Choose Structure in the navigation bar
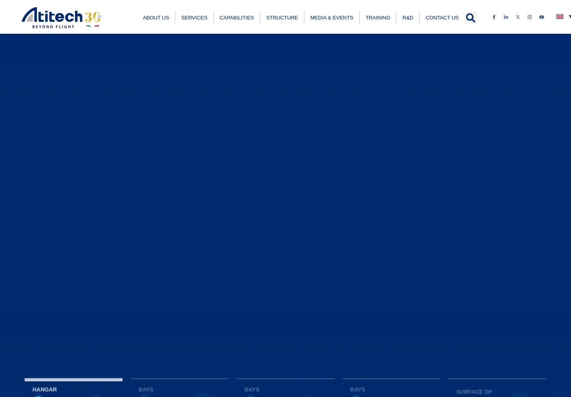 click(282, 18)
